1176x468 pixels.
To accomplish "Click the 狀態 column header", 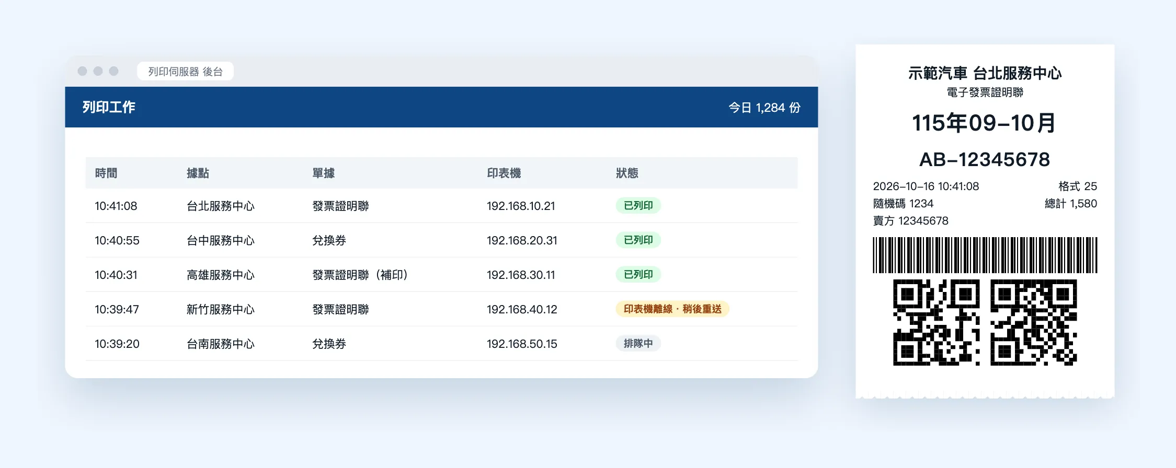I will point(627,173).
